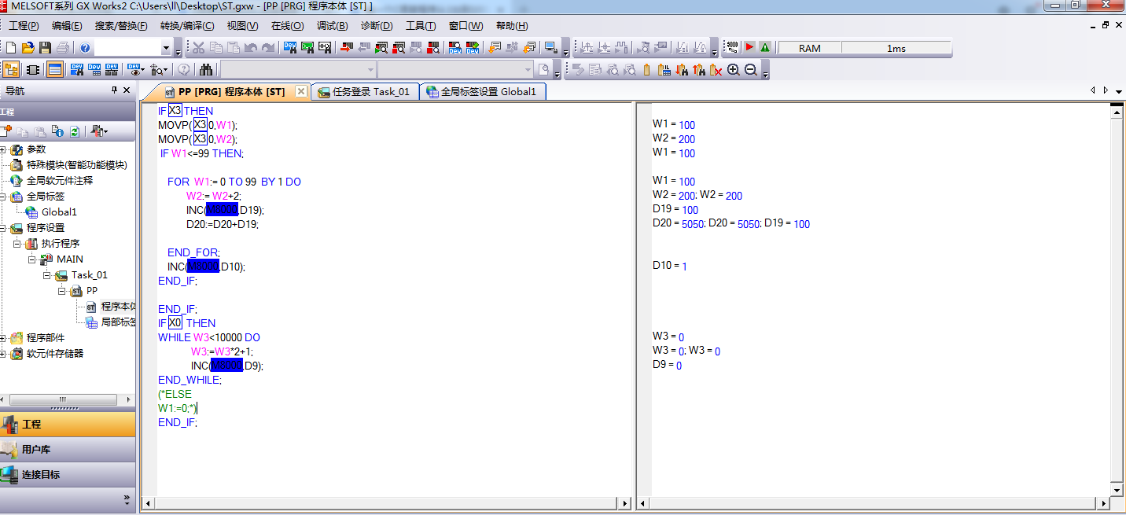Click the green warning triangle icon

765,48
